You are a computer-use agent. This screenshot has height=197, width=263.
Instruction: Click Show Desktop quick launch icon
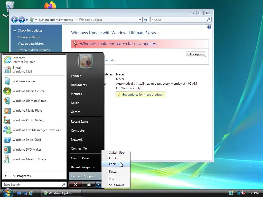coord(18,193)
